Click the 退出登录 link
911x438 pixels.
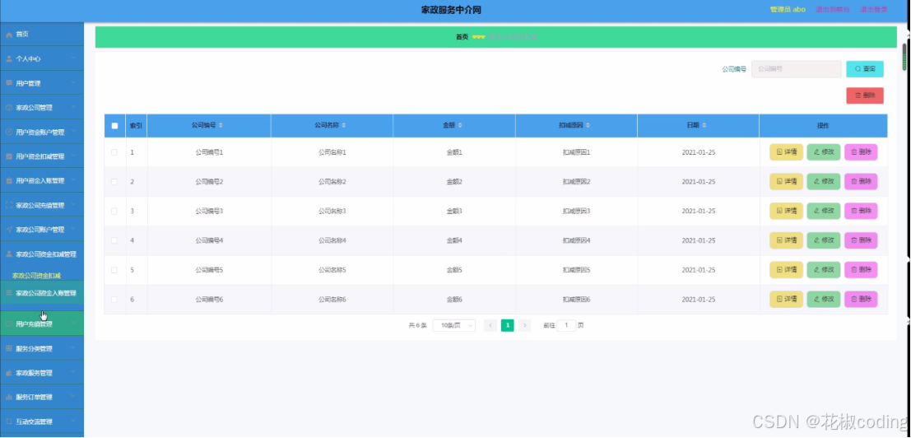point(873,10)
